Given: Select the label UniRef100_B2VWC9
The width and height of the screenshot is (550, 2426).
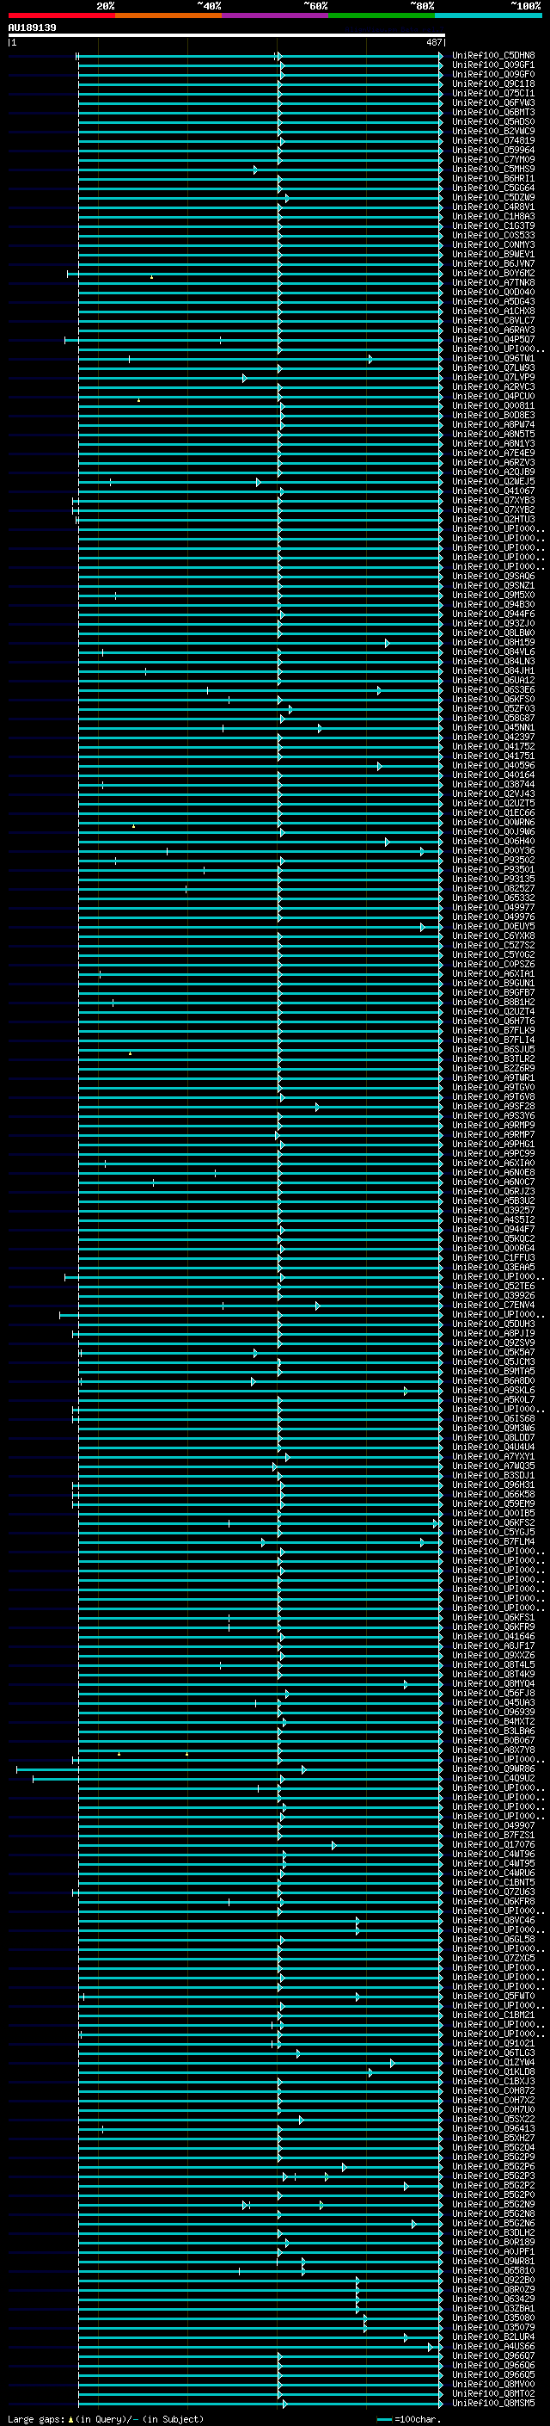Looking at the screenshot, I should (493, 131).
